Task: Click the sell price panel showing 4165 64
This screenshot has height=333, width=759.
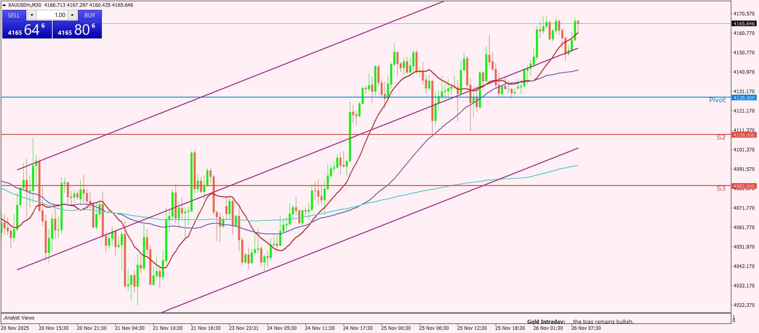Action: pyautogui.click(x=27, y=30)
